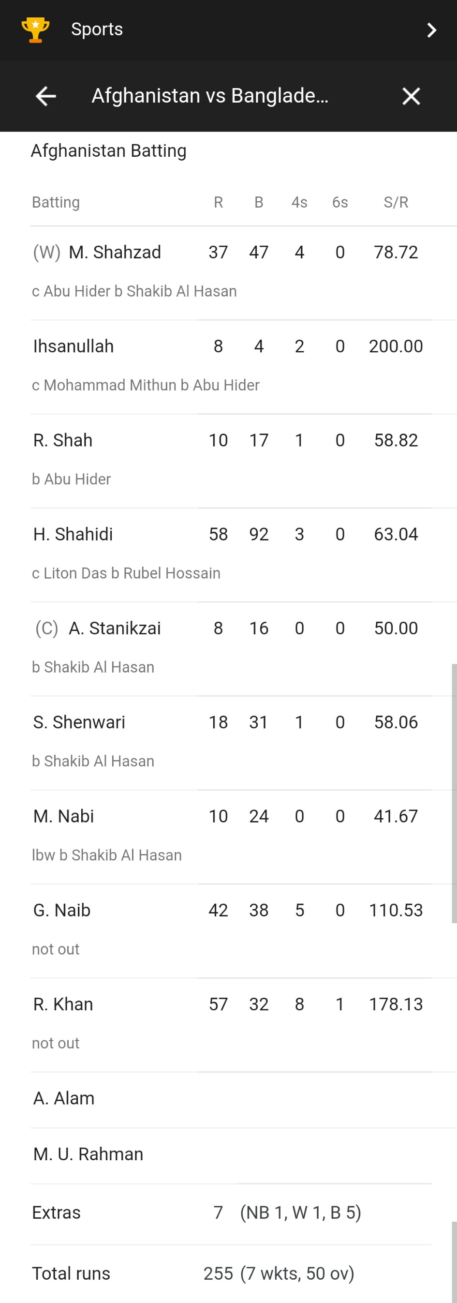Go back using the left arrow
This screenshot has width=457, height=1303.
tap(46, 96)
